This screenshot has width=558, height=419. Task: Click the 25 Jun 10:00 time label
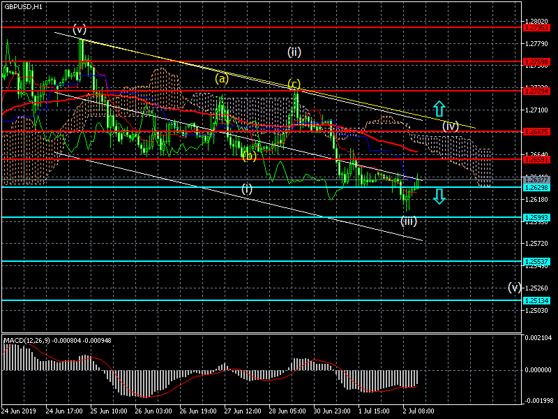(109, 411)
